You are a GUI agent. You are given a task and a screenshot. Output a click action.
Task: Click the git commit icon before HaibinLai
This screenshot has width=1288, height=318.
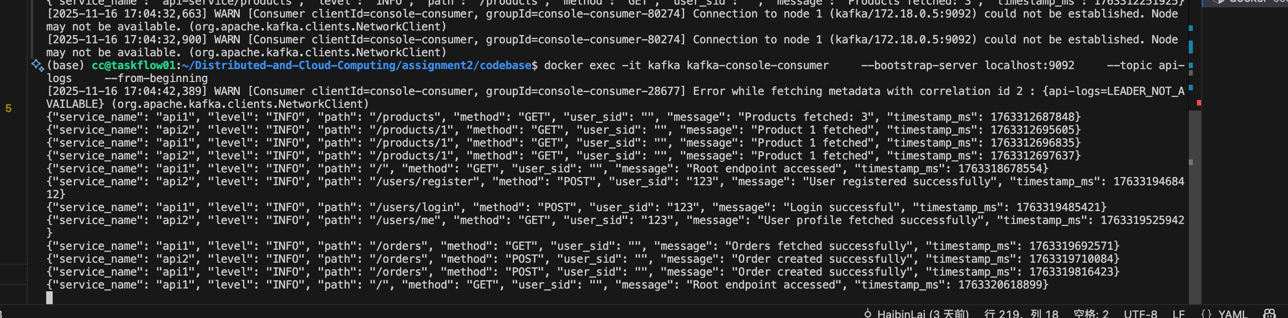tap(868, 313)
